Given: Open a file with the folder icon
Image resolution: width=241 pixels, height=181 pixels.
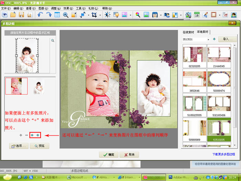Looking at the screenshot, I should (13, 15).
